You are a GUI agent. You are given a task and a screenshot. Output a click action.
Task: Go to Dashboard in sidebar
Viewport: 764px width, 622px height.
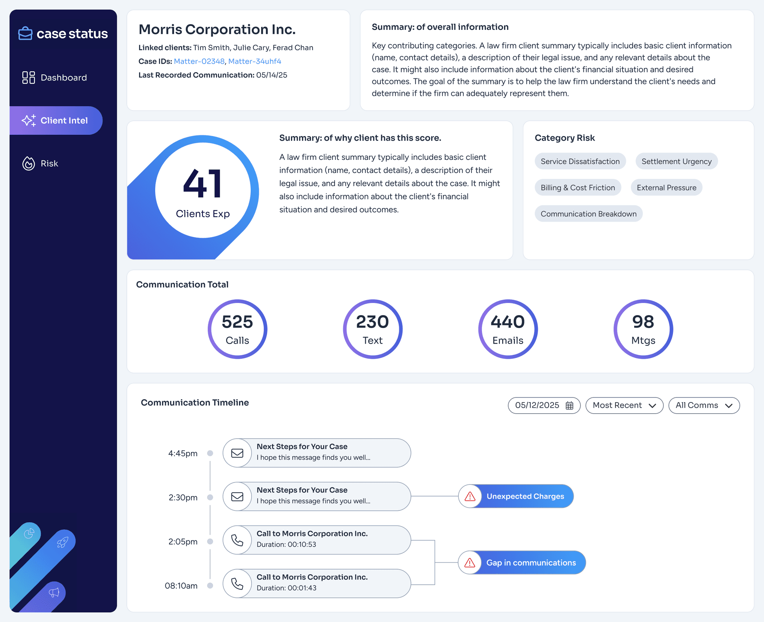[x=63, y=78]
